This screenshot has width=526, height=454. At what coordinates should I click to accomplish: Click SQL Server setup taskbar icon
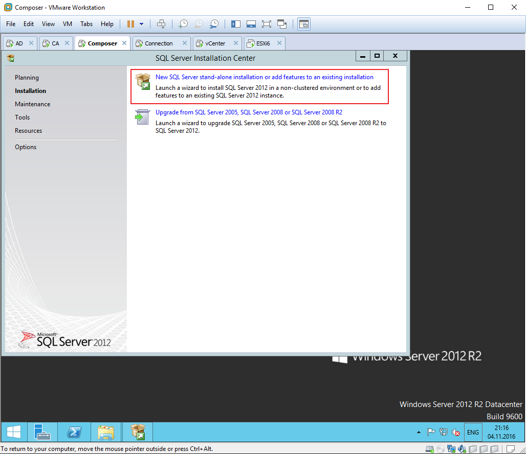pyautogui.click(x=138, y=432)
